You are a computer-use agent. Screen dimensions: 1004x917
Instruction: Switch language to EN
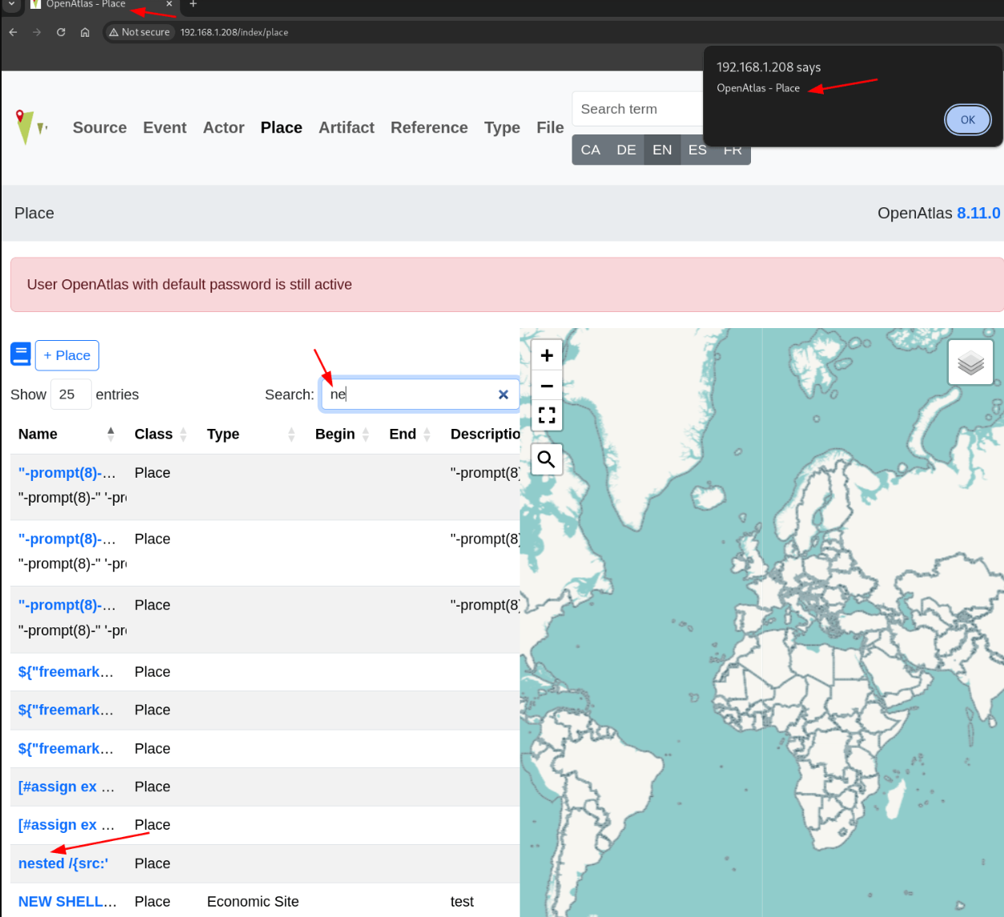(662, 150)
